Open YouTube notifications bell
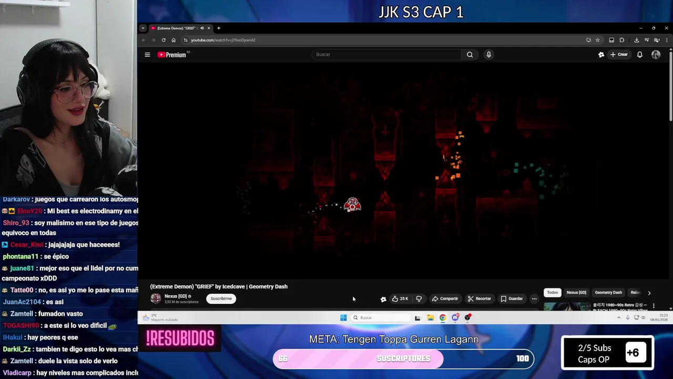Viewport: 673px width, 379px height. coord(639,55)
